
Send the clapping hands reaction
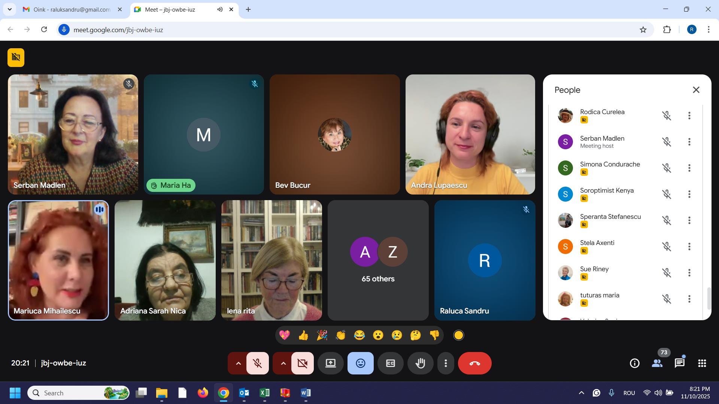point(340,335)
